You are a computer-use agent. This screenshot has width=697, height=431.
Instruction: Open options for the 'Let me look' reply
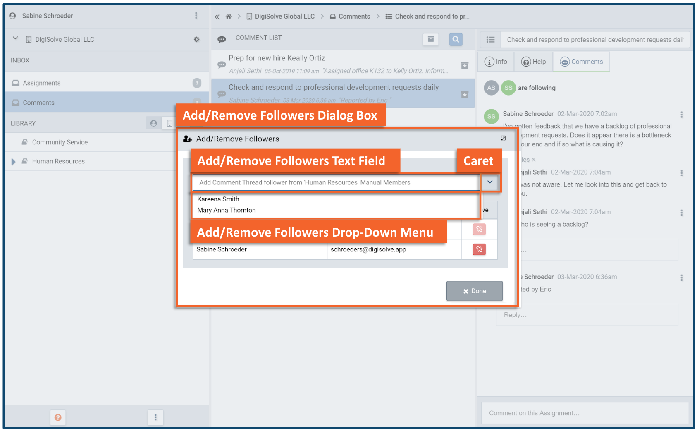681,173
